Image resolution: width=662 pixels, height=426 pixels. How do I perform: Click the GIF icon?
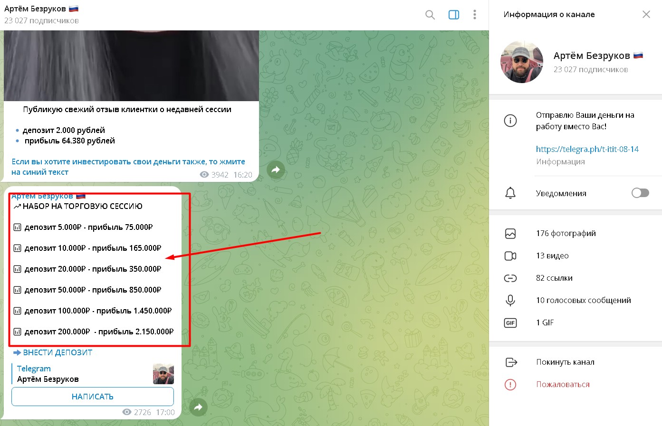pos(510,322)
